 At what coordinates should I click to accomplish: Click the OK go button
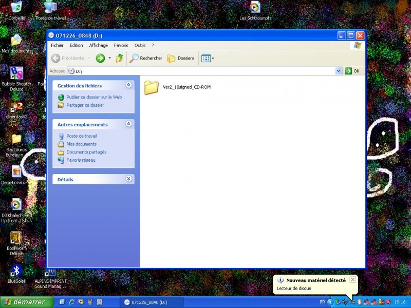point(352,71)
